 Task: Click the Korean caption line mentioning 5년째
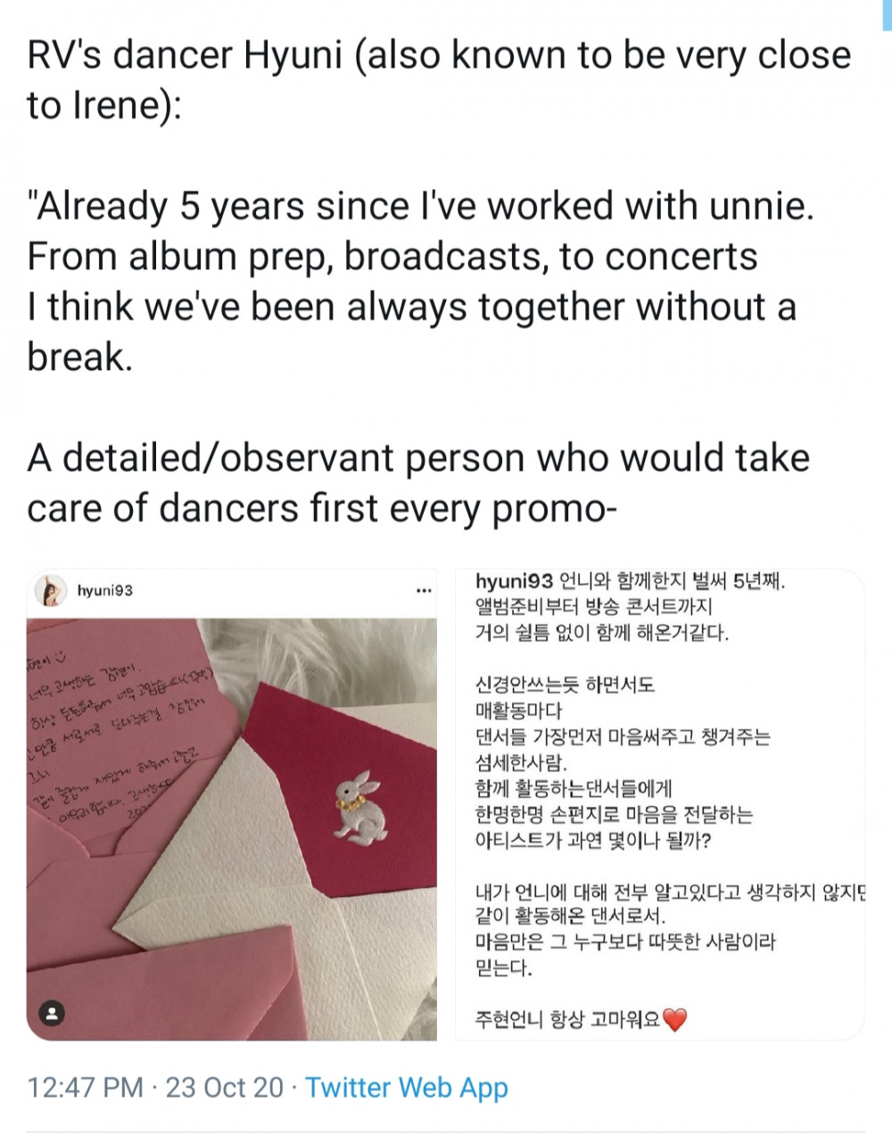(x=630, y=582)
